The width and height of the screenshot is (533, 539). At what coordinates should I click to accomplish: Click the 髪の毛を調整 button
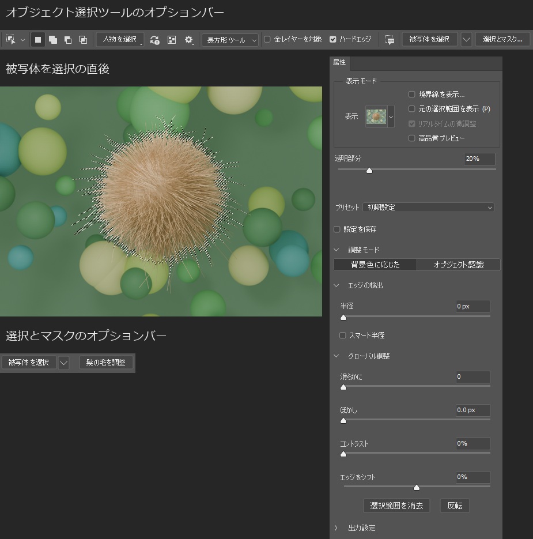106,363
